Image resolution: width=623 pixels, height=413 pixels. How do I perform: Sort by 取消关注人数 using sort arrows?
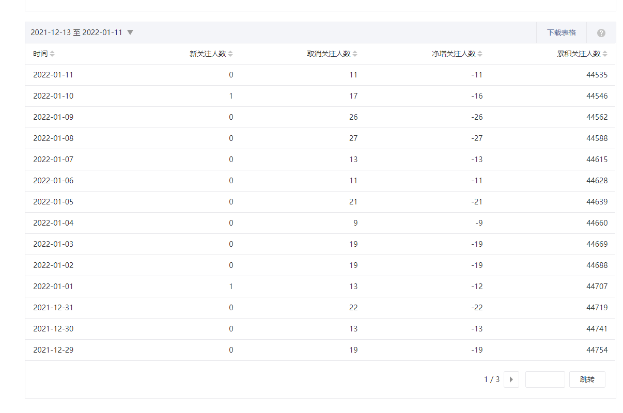(x=355, y=54)
